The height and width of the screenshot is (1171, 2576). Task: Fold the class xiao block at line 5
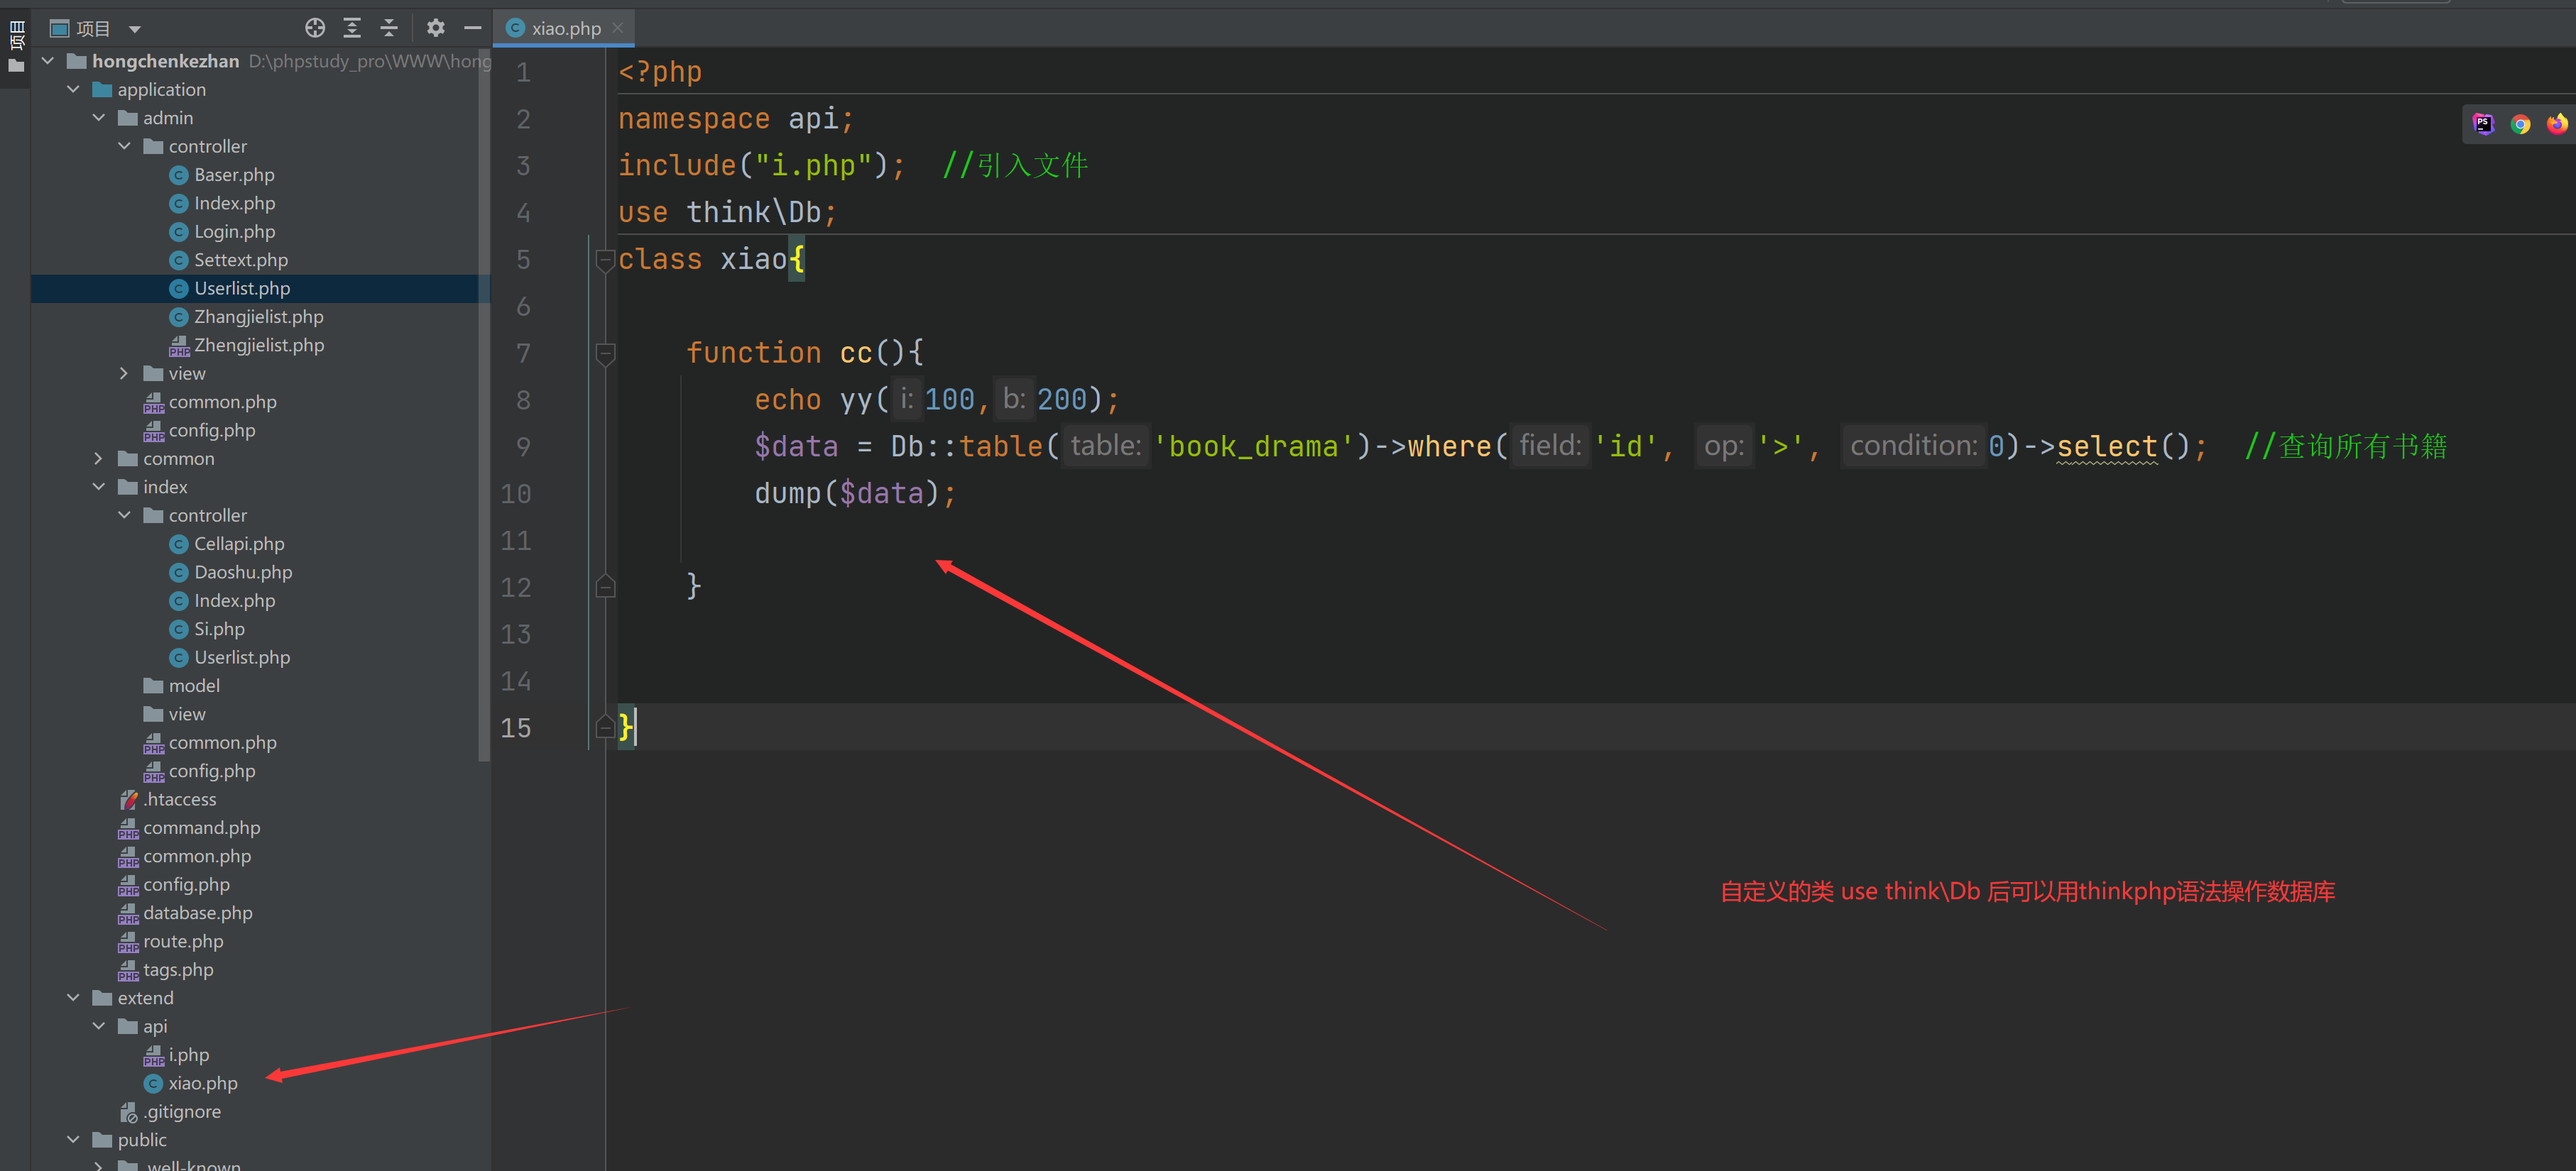(605, 260)
